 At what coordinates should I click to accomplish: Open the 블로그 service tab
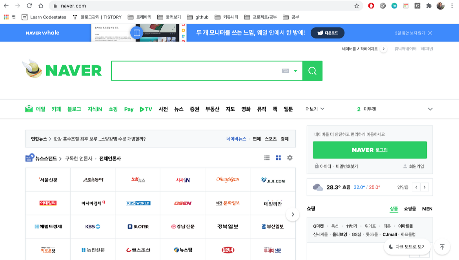coord(74,109)
